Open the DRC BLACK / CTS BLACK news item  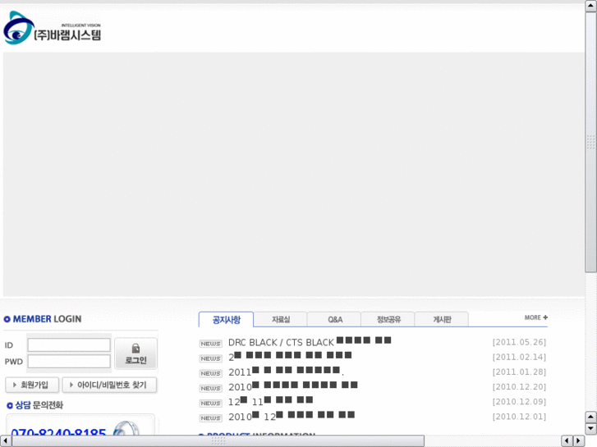310,342
